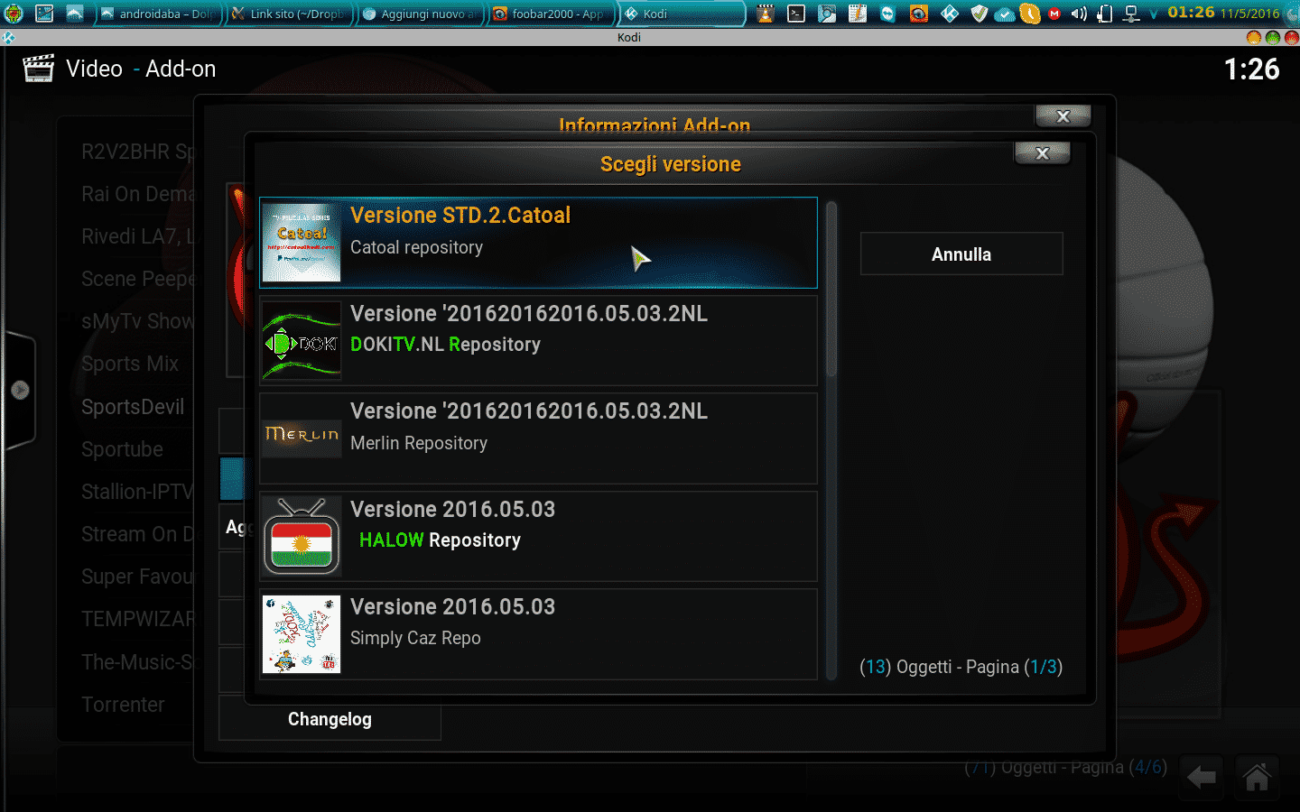Click the Kodi window menu icon in the title bar
1300x812 pixels.
point(8,37)
